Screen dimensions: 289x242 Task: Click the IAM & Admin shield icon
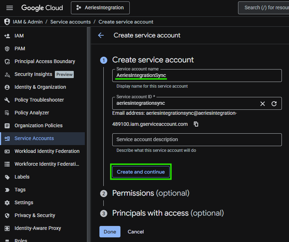tap(7, 22)
